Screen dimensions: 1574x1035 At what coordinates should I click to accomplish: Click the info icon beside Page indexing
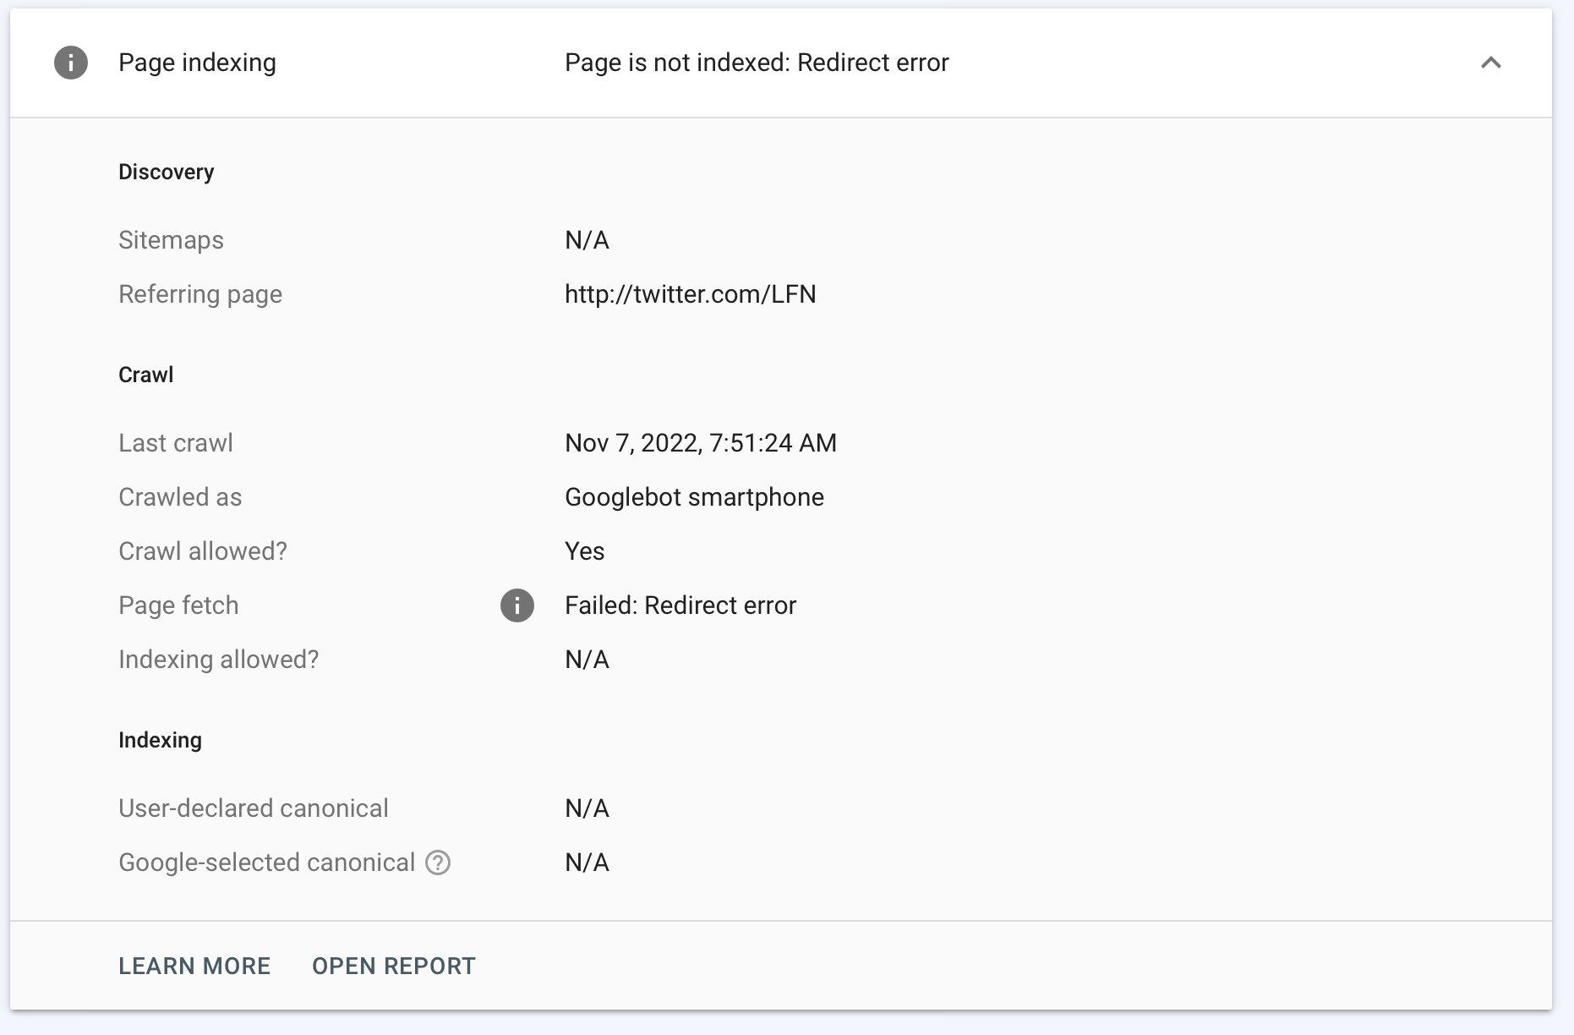[71, 63]
